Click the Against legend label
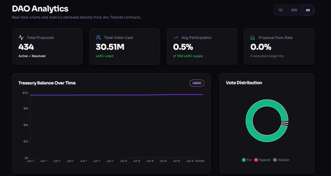The width and height of the screenshot is (331, 176). (265, 160)
